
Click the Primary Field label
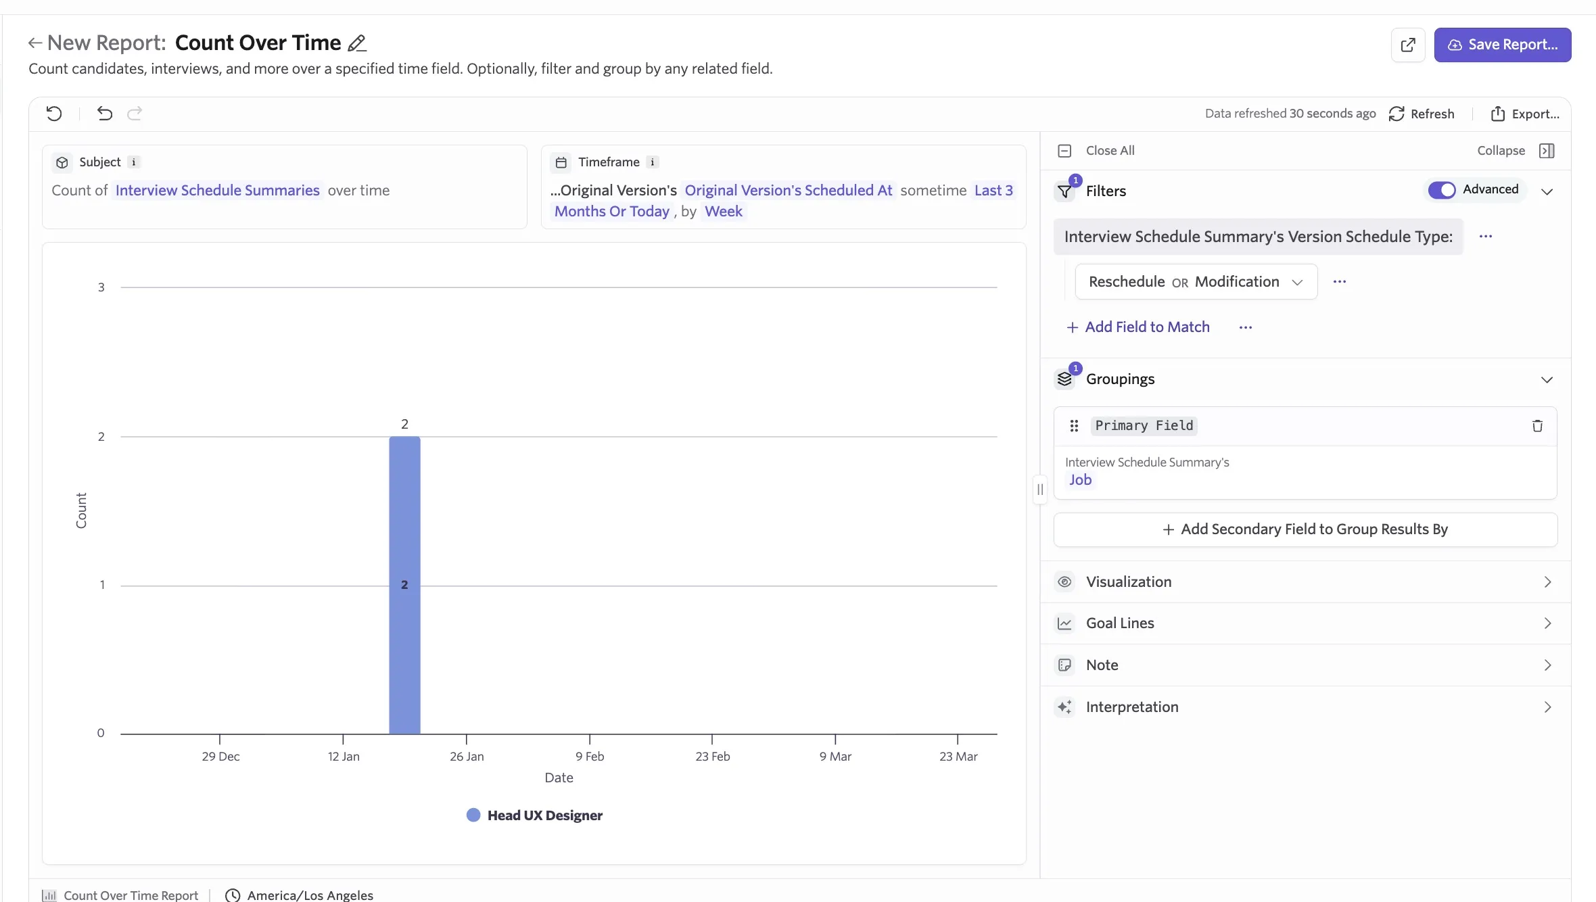(1144, 426)
